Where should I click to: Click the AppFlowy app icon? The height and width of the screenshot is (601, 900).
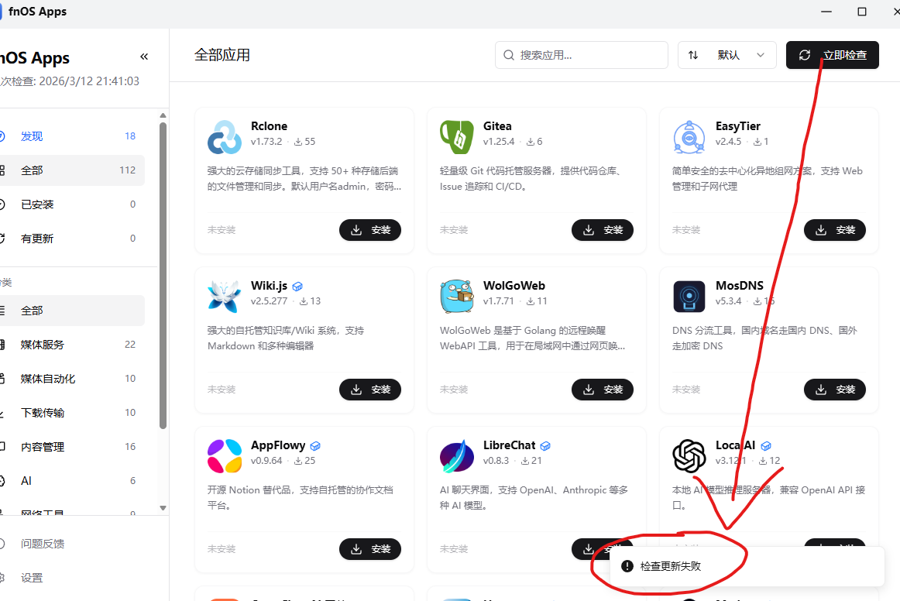(x=224, y=456)
